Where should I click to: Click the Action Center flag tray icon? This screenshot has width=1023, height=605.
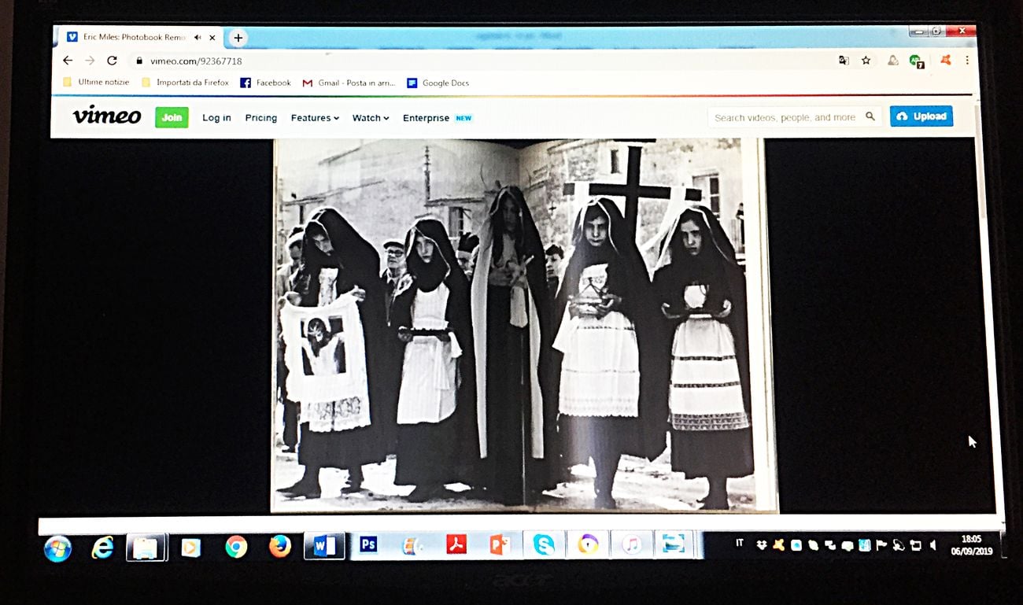tap(881, 544)
